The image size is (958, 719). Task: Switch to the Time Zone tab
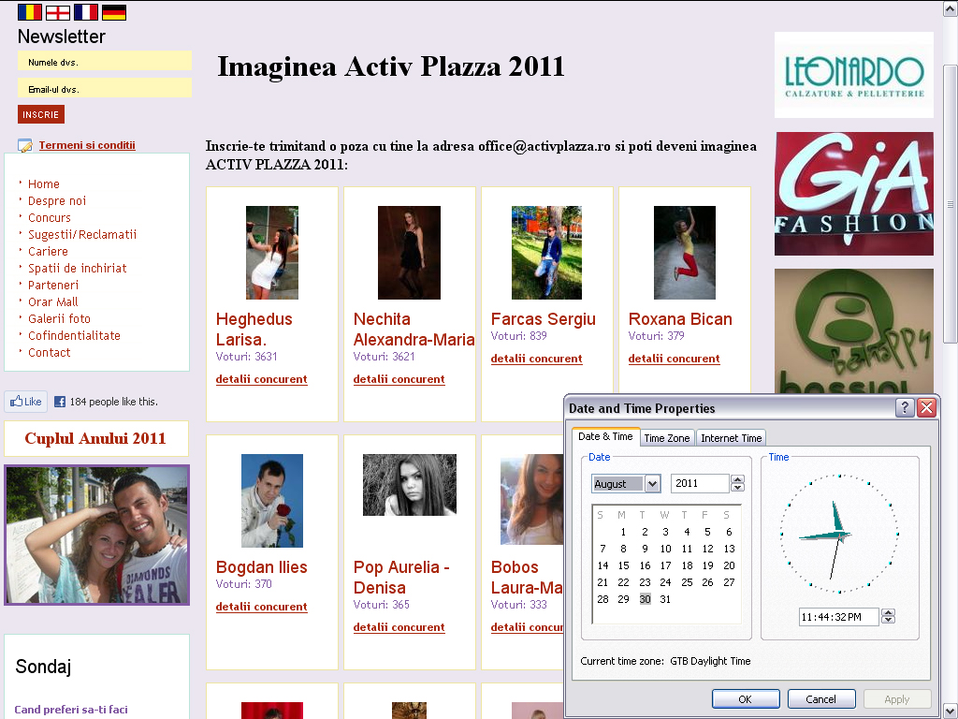click(x=667, y=437)
